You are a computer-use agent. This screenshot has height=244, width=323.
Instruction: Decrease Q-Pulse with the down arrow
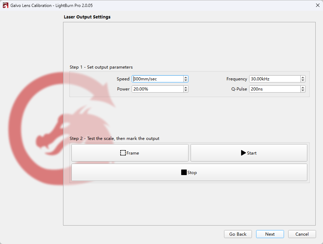click(303, 91)
